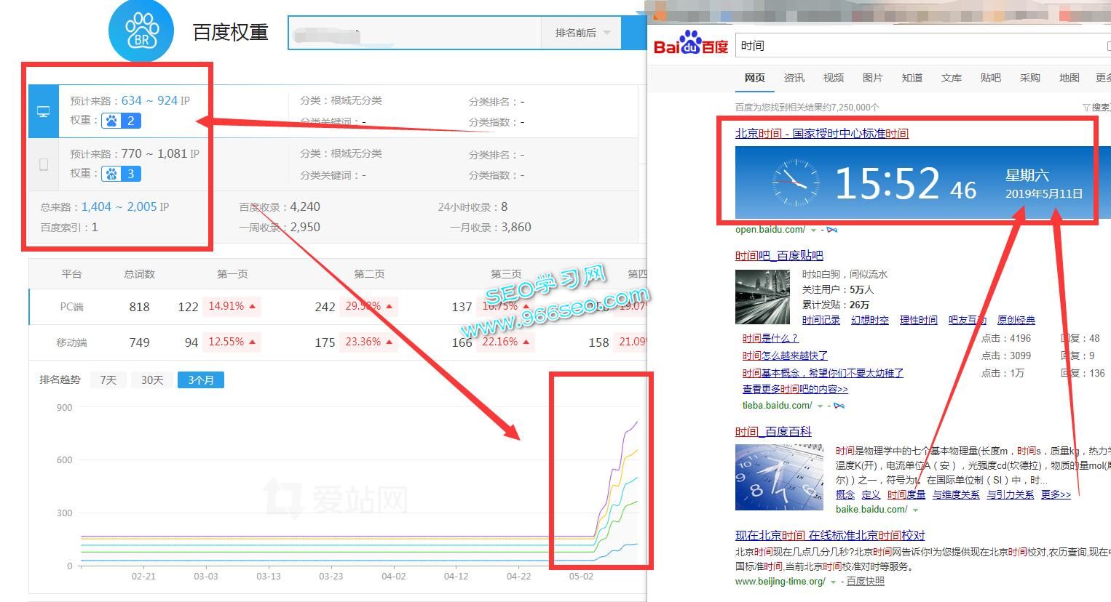Focus the Baidu search box containing 时间
The image size is (1111, 602).
pos(923,46)
